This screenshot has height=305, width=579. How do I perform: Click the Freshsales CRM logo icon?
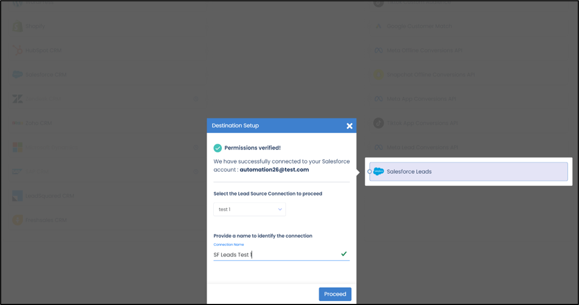click(17, 220)
